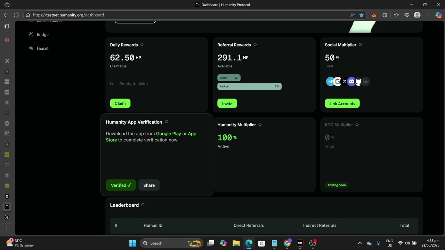Open the App Store link
Viewport: 445px width, 250px height.
point(151,137)
